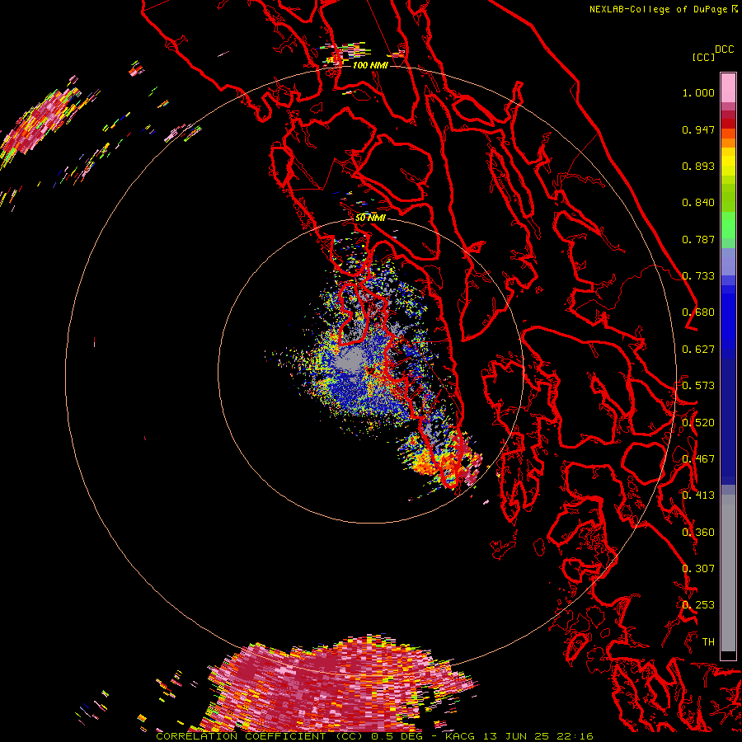Click the gray band of the color bar
The image size is (742, 742).
[728, 573]
